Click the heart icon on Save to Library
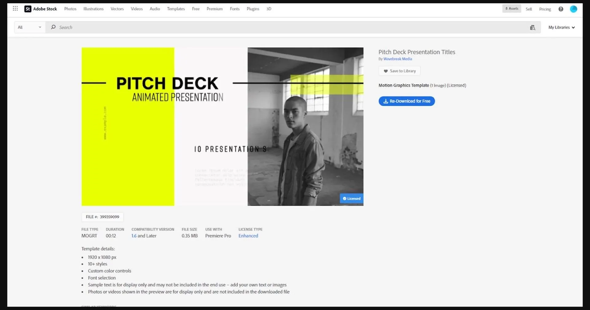The width and height of the screenshot is (590, 310). click(x=386, y=71)
